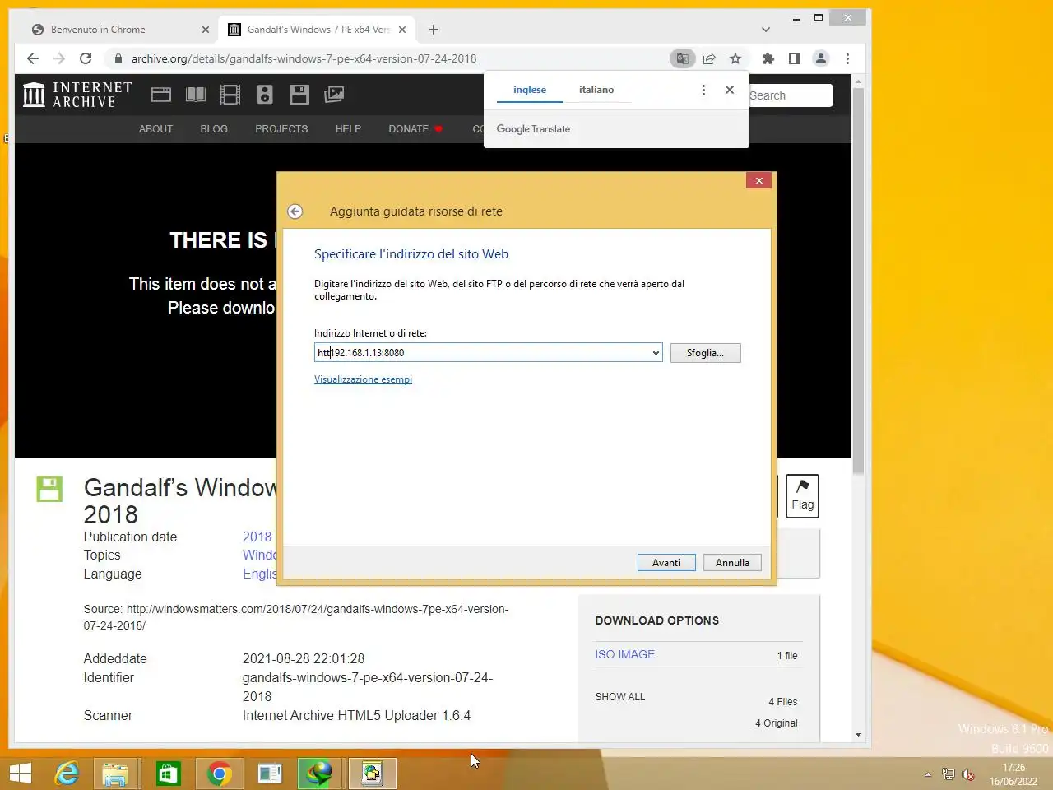Click the Avanti button
1053x790 pixels.
click(666, 563)
